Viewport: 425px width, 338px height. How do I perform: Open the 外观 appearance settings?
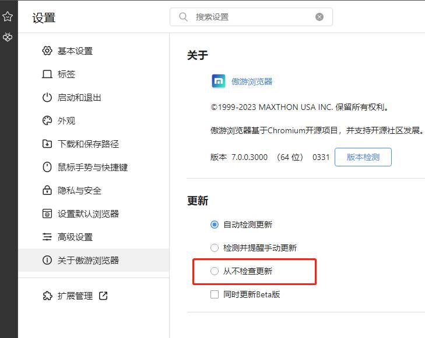[x=66, y=120]
